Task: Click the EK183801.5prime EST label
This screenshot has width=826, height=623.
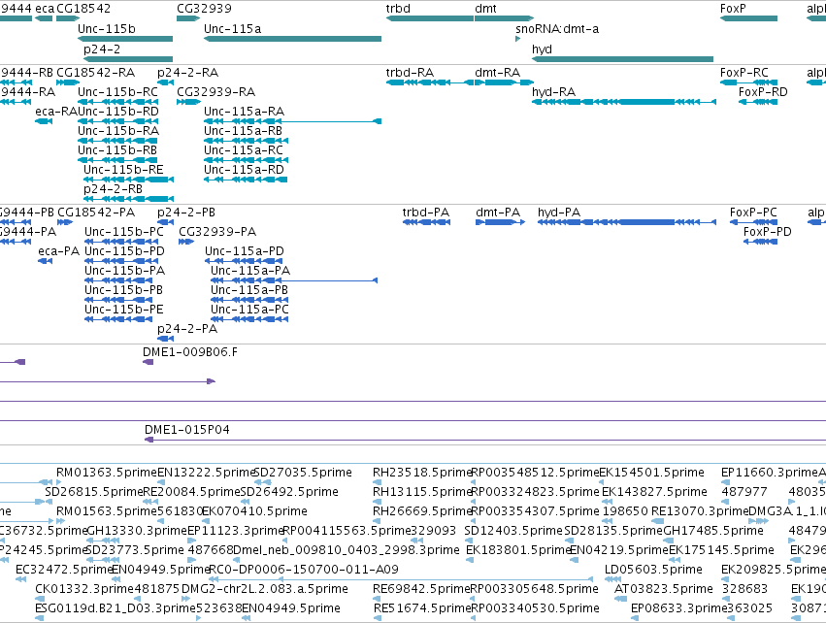Action: (518, 551)
